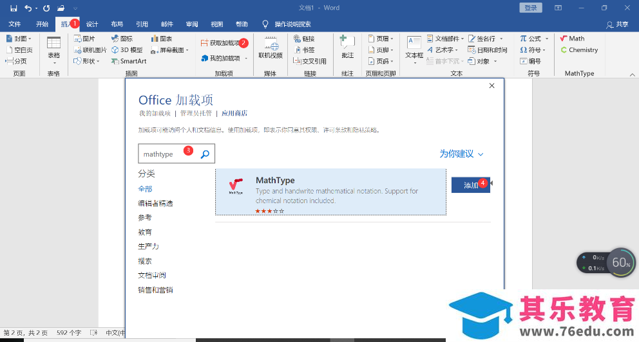Take a screenshot (屏幕截图)
This screenshot has height=342, width=639.
tap(170, 50)
